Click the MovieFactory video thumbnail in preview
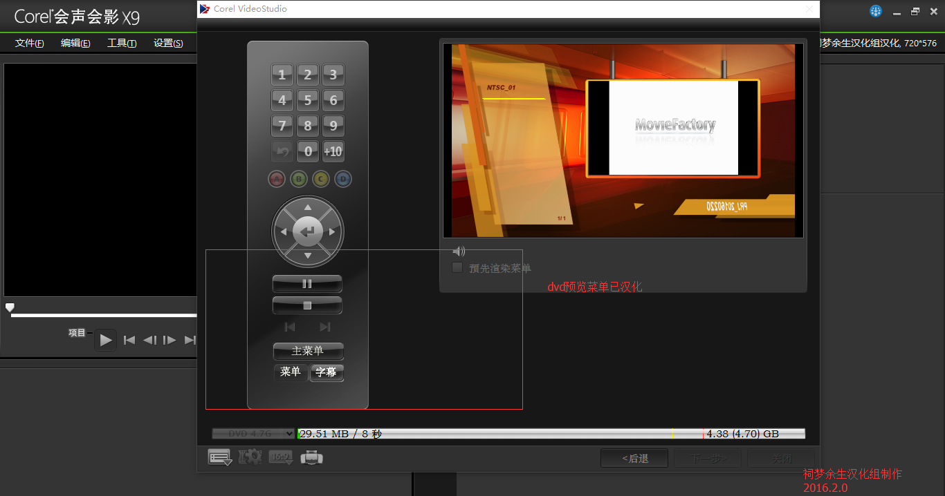This screenshot has height=496, width=945. tap(673, 128)
